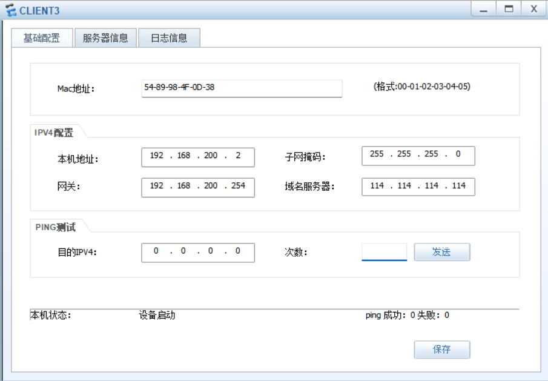Select first octet 192 of 本机地址
Screen dimensions: 548x381
coord(157,156)
